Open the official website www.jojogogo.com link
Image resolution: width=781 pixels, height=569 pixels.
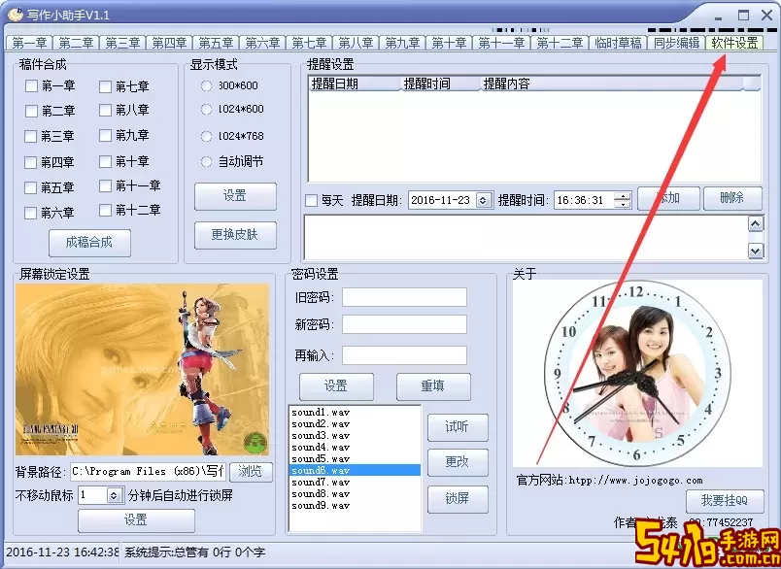(x=635, y=481)
